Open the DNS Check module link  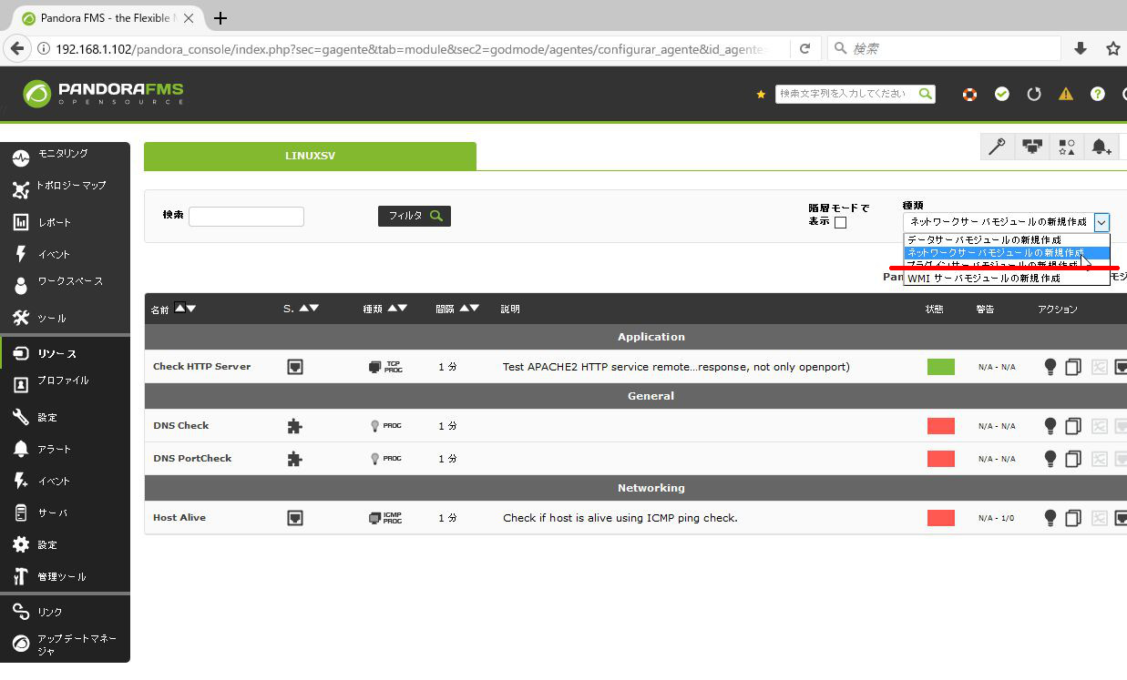pos(180,425)
